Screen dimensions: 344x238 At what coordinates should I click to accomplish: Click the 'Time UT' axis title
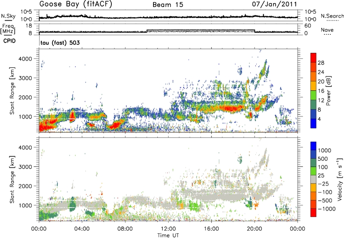click(168, 235)
